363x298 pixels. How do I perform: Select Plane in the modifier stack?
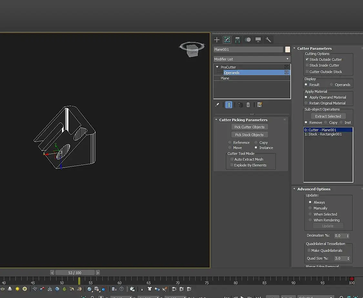225,78
